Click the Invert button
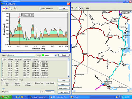Image resolution: width=132 pixels, height=99 pixels. point(64,81)
